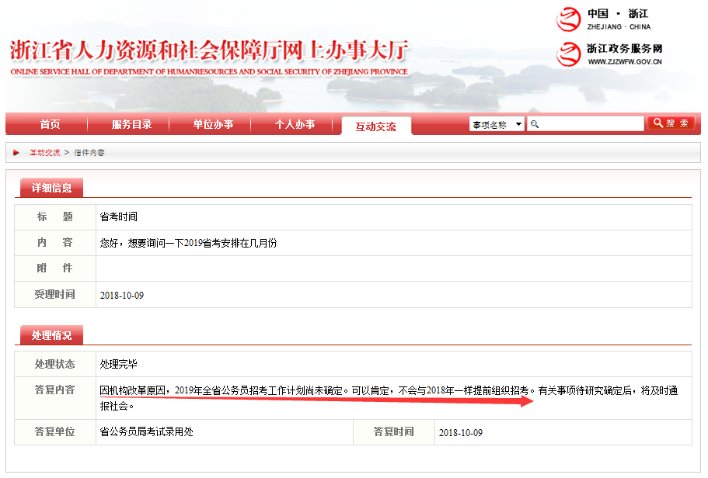Image resolution: width=708 pixels, height=478 pixels.
Task: Select the 互动交流 tab
Action: [376, 126]
